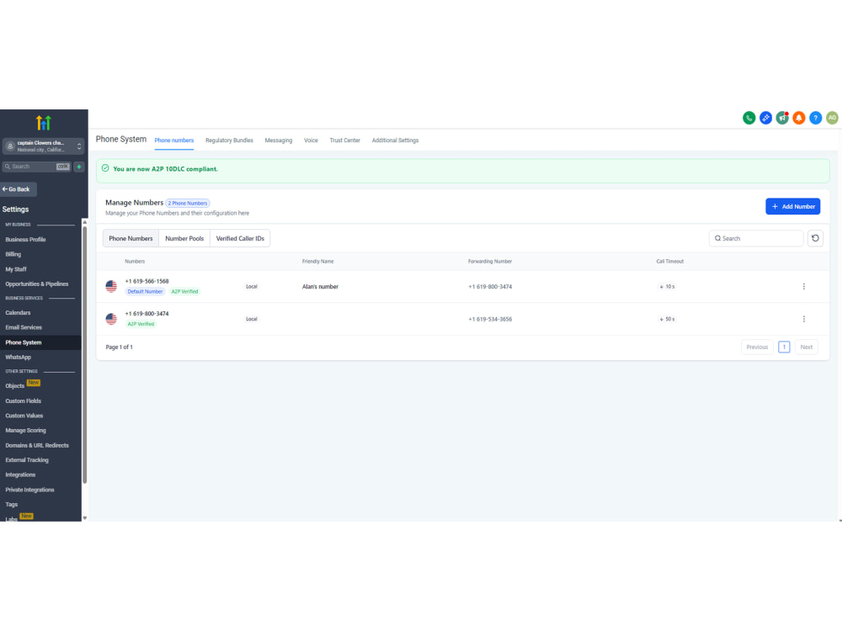Select the Phone numbers top tab

[174, 141]
